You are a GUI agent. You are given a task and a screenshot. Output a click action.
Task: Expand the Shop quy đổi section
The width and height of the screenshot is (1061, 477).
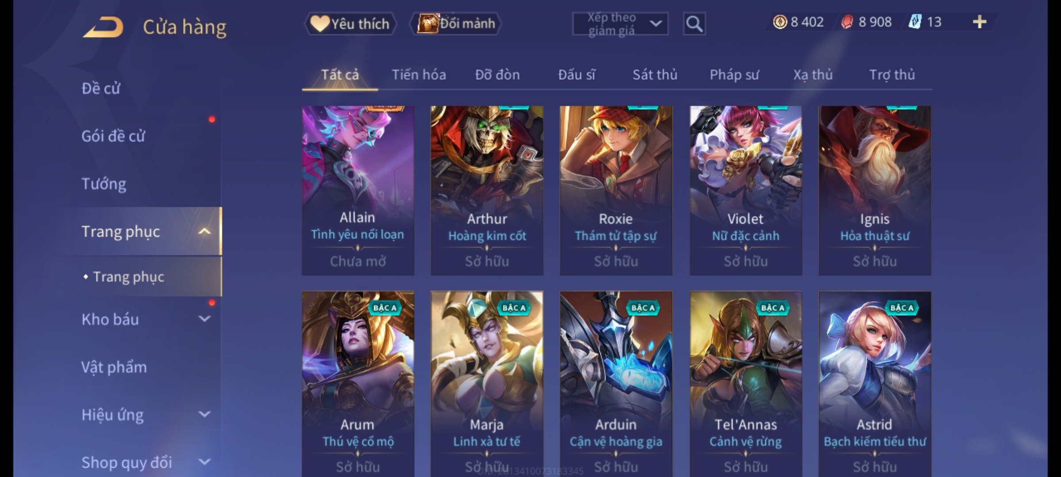(204, 462)
